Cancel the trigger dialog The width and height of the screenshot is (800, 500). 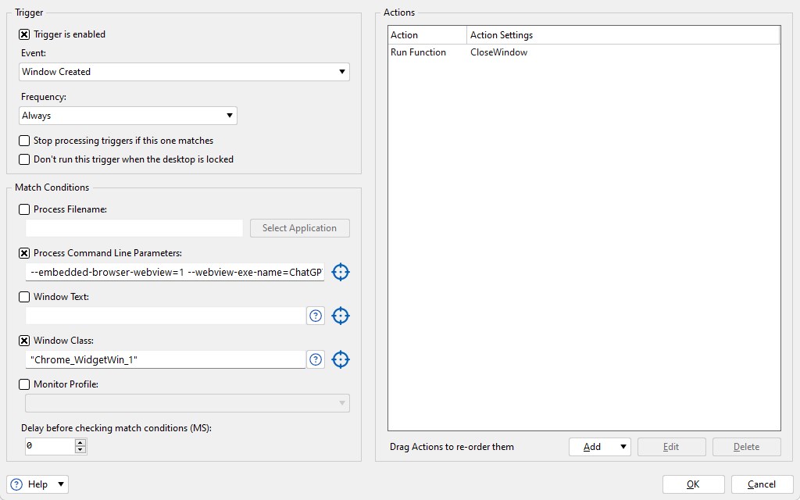(761, 484)
